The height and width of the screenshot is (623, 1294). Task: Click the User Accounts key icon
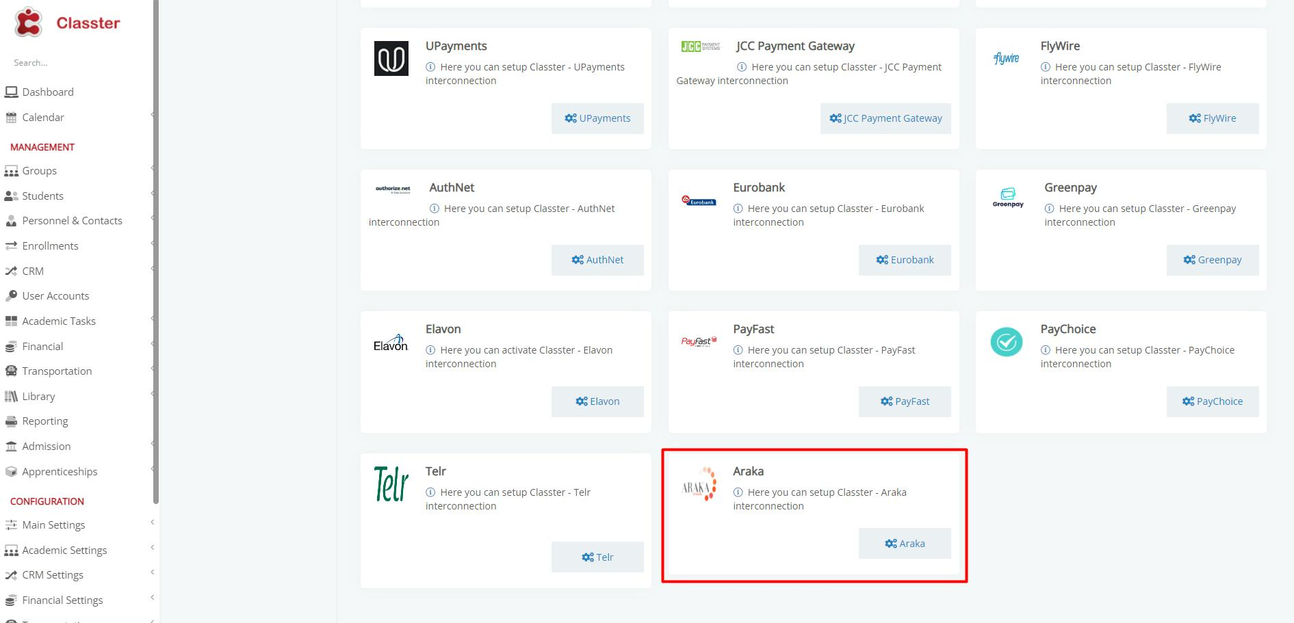point(11,296)
